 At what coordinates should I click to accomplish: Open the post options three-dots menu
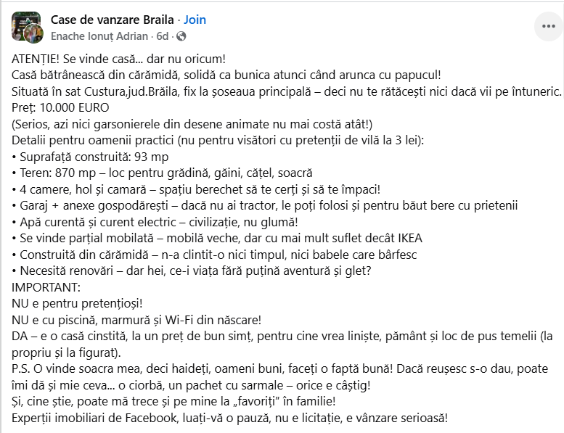547,27
